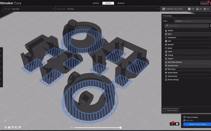Viewport: 211px width, 131px height.
Task: Open the View type dropdown
Action: tap(29, 9)
